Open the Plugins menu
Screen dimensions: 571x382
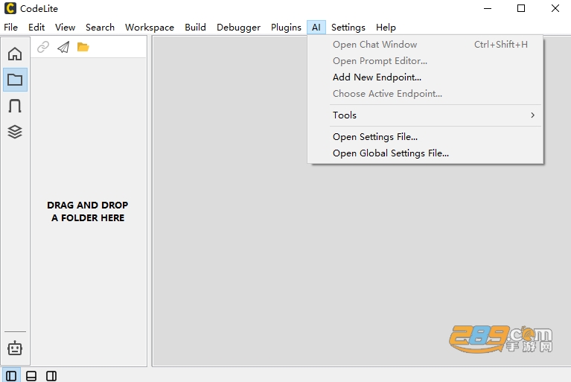[x=286, y=28]
